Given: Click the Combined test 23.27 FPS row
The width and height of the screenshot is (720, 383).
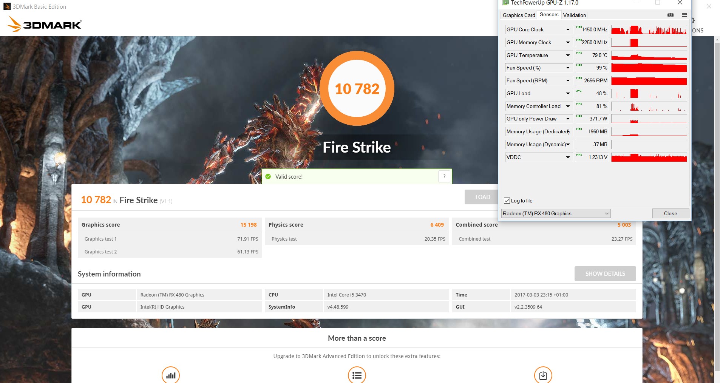Looking at the screenshot, I should pos(544,239).
